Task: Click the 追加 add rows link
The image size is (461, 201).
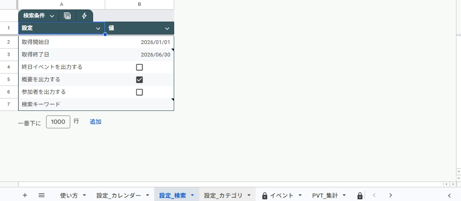Action: point(96,122)
